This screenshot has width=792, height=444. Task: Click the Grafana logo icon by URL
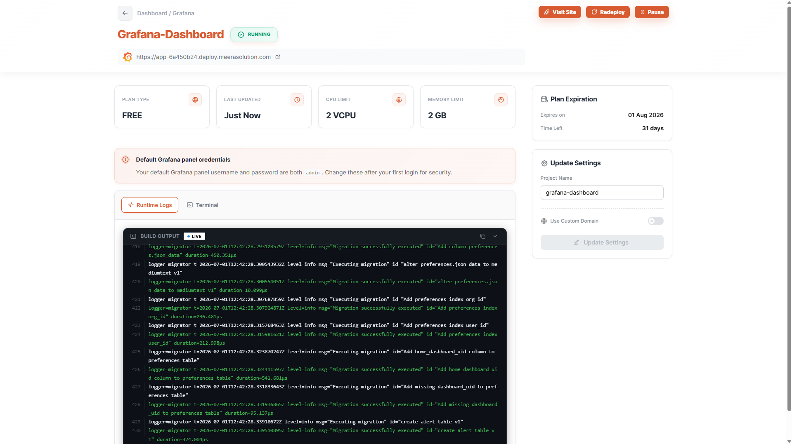point(128,57)
